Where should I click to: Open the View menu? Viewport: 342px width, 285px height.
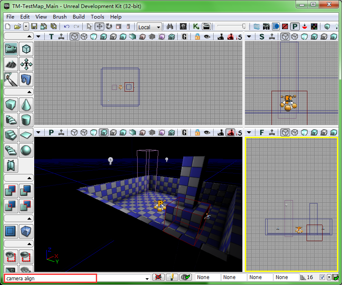click(x=41, y=17)
